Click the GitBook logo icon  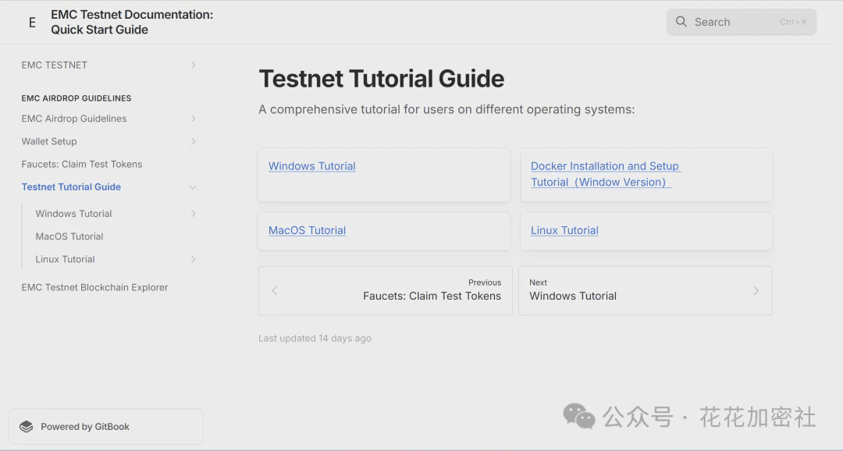click(x=27, y=427)
